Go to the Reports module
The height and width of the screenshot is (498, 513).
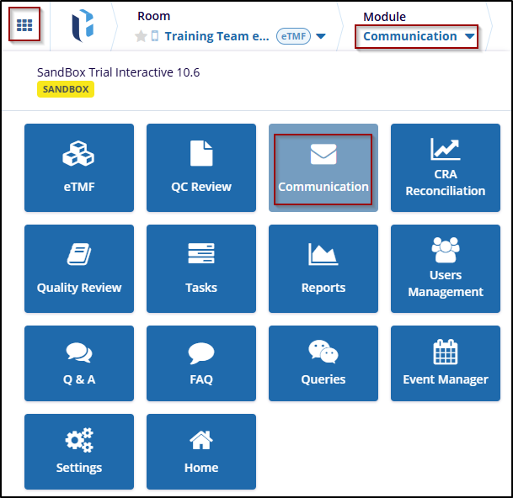click(323, 268)
